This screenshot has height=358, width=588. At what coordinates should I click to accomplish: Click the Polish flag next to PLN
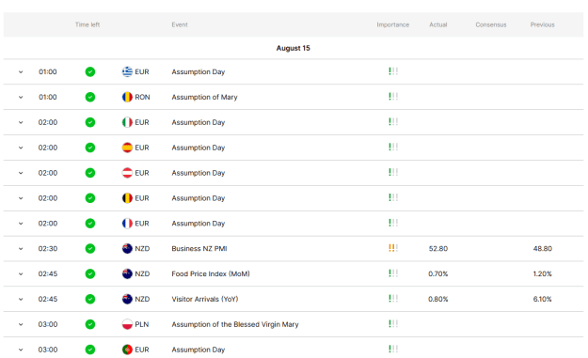coord(127,324)
